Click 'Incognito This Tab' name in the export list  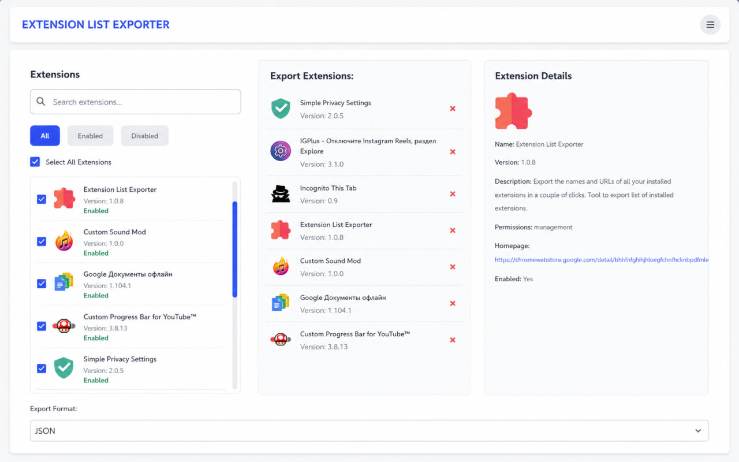329,188
